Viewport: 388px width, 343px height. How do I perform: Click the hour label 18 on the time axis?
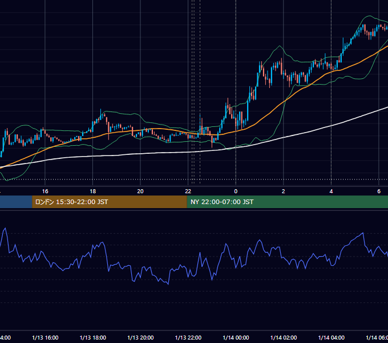[x=93, y=192]
